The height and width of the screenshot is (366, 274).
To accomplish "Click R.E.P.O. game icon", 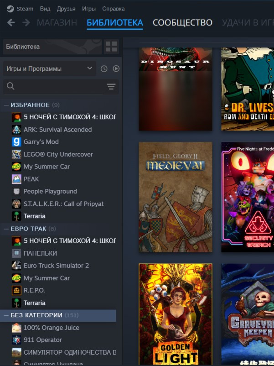I will coord(16,290).
